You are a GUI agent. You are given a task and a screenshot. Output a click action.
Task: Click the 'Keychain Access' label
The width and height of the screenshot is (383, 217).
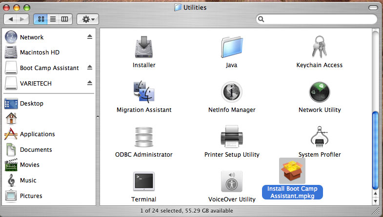319,65
